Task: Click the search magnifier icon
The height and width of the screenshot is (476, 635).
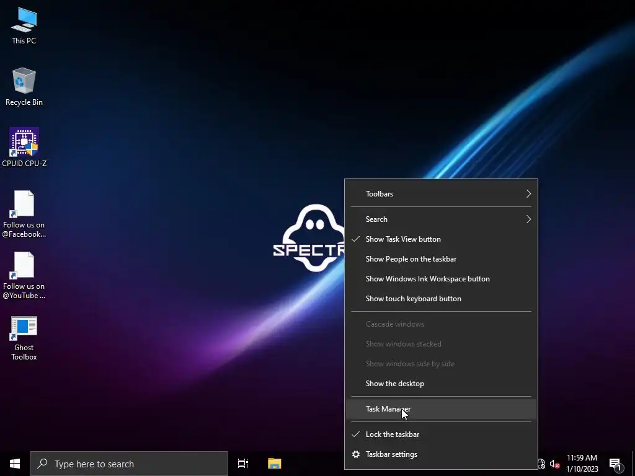Action: click(x=43, y=464)
